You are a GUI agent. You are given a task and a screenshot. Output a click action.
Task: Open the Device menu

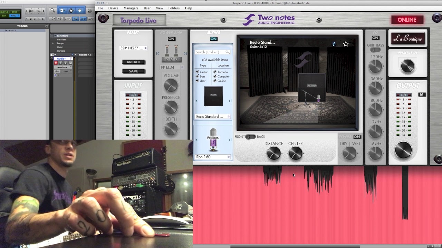coord(113,8)
